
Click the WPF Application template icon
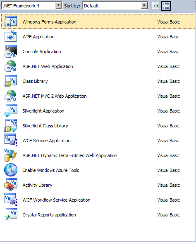(10, 36)
